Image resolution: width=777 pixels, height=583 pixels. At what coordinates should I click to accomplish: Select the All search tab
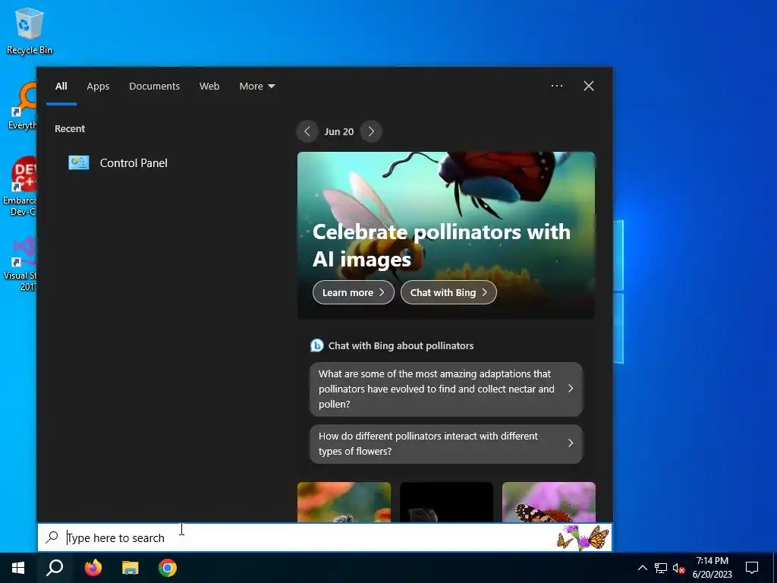coord(61,87)
